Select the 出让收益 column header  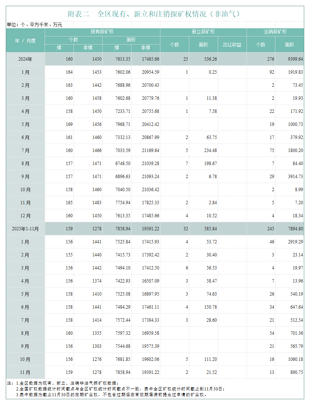[x=232, y=45]
